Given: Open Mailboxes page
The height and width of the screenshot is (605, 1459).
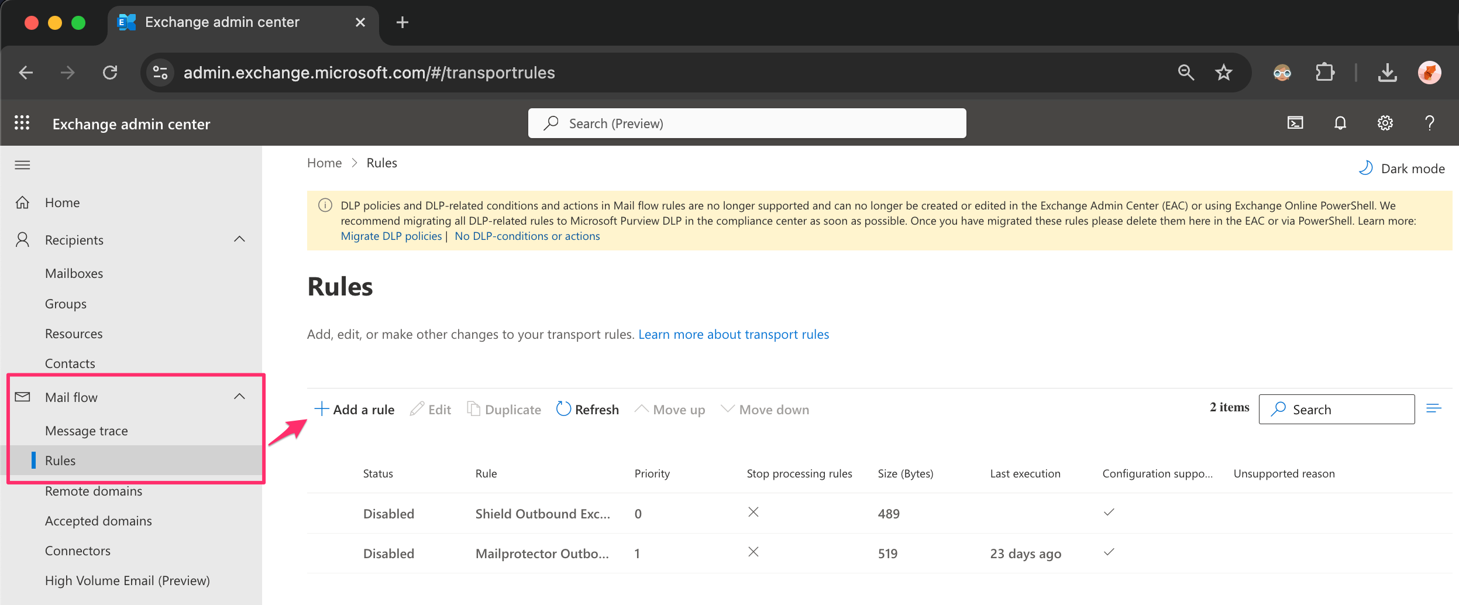Looking at the screenshot, I should [74, 273].
